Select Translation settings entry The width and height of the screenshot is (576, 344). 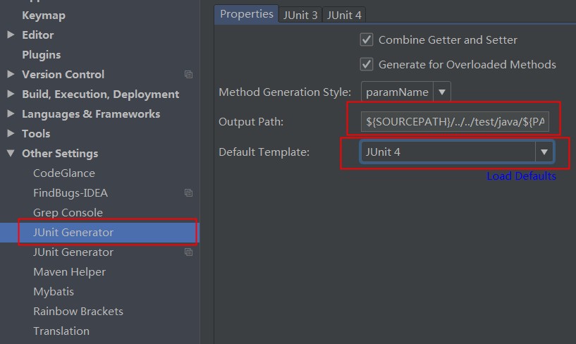click(61, 331)
